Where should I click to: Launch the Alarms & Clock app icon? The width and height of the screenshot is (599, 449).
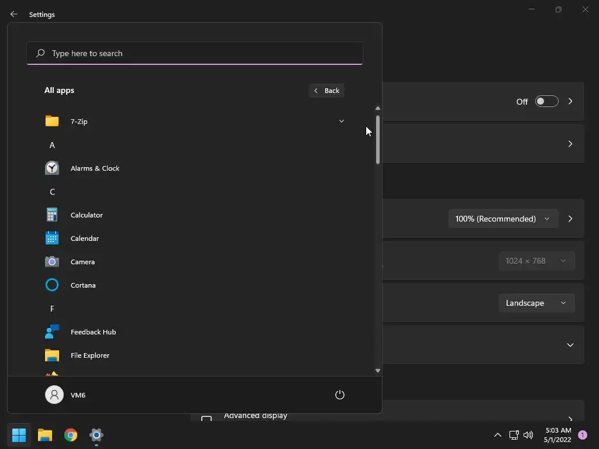pos(52,168)
